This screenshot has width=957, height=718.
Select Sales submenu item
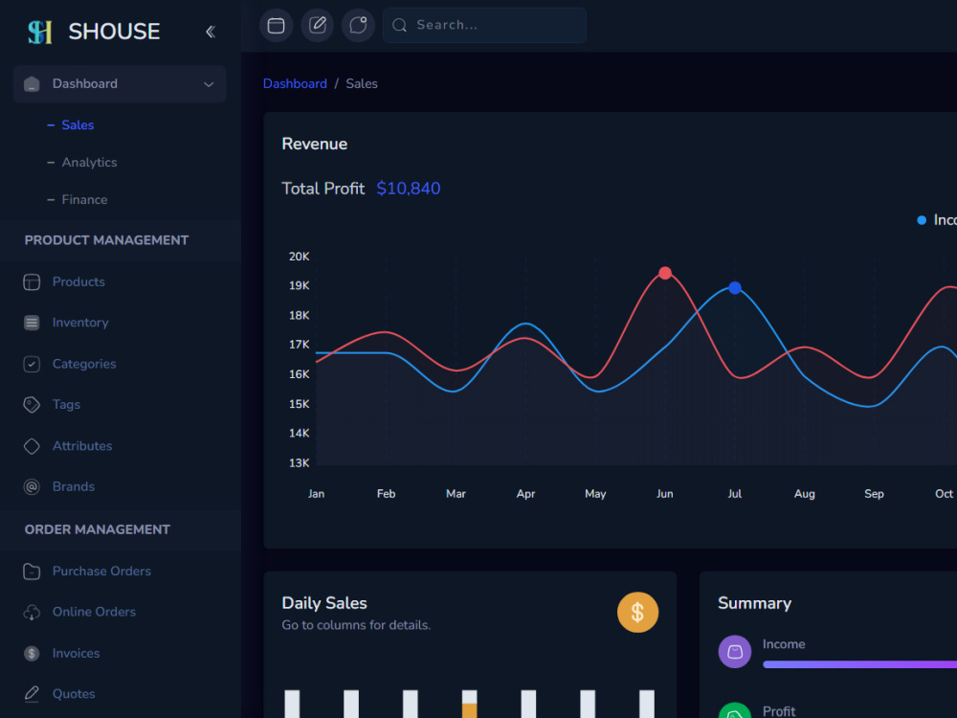78,125
